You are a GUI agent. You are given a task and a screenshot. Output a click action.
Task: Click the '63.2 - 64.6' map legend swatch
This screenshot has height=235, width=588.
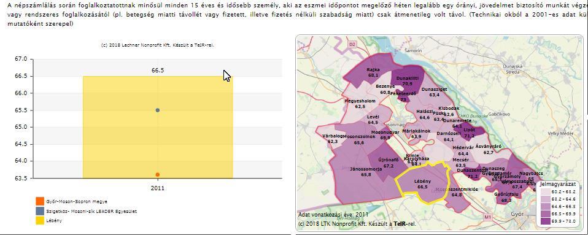[x=546, y=199]
